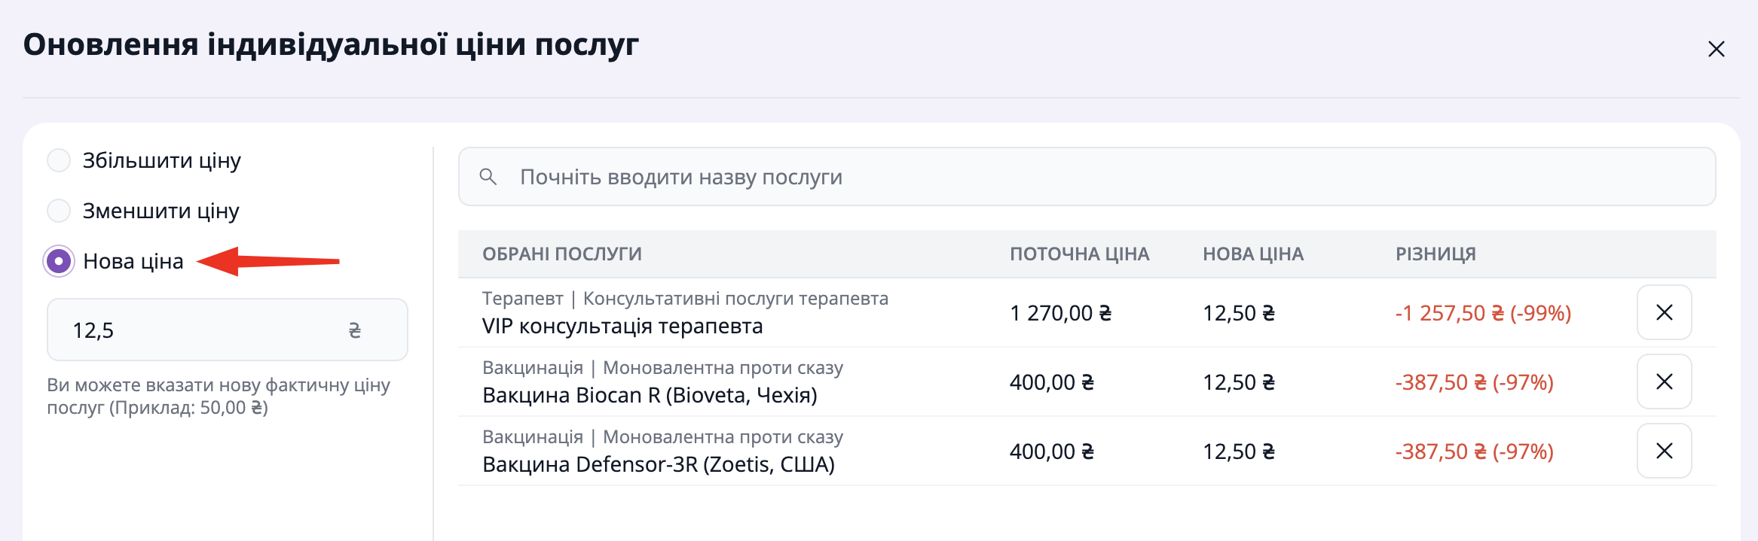This screenshot has width=1758, height=541.
Task: Click the 'Нова ціна' column header
Action: [1252, 254]
